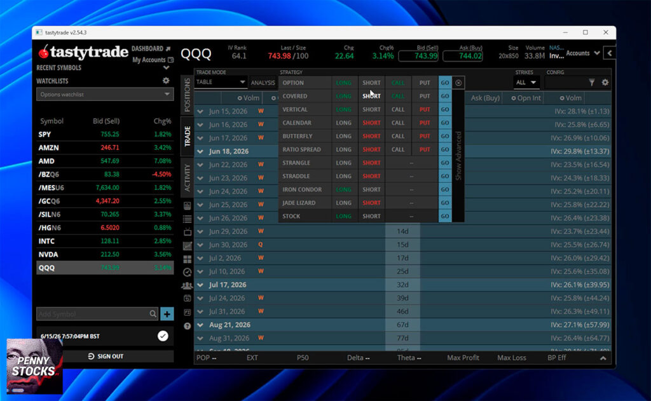Select AMD in the watchlist

(x=105, y=161)
